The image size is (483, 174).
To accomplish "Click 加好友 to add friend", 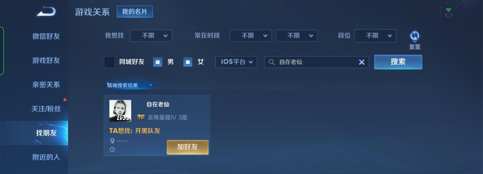I will [187, 147].
